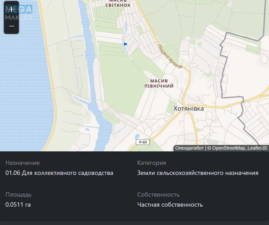
Task: Open the LeafletJS attribution link
Action: [257, 148]
